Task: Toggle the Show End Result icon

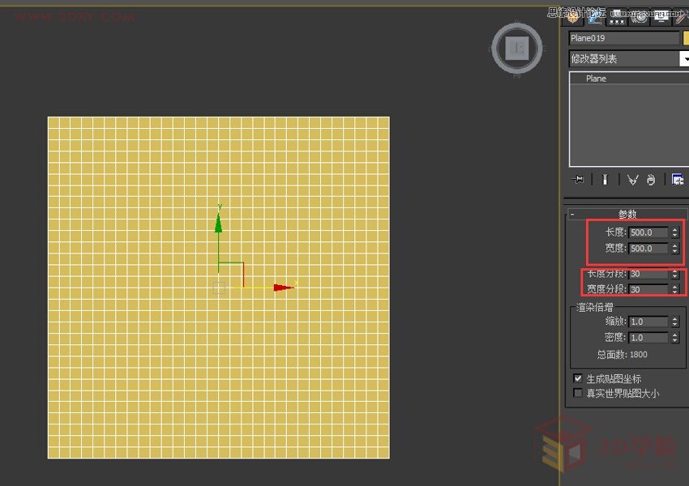Action: pos(605,179)
